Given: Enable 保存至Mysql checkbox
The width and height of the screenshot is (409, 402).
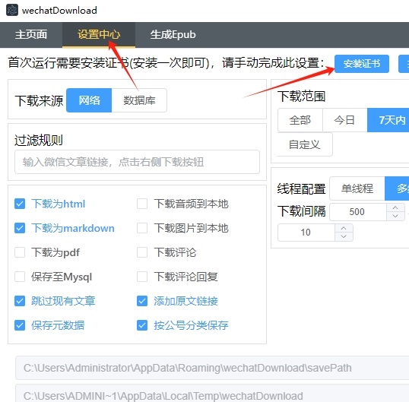Looking at the screenshot, I should (x=20, y=277).
